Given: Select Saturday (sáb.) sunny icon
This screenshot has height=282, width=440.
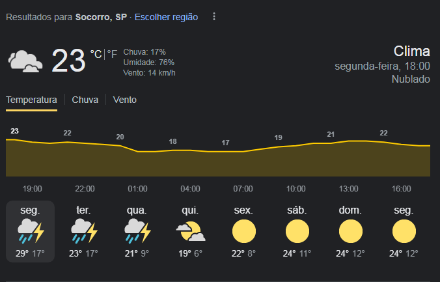Looking at the screenshot, I should [297, 231].
